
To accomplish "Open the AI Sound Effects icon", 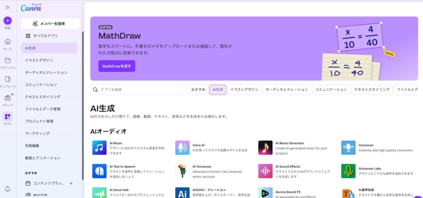I will 265,171.
